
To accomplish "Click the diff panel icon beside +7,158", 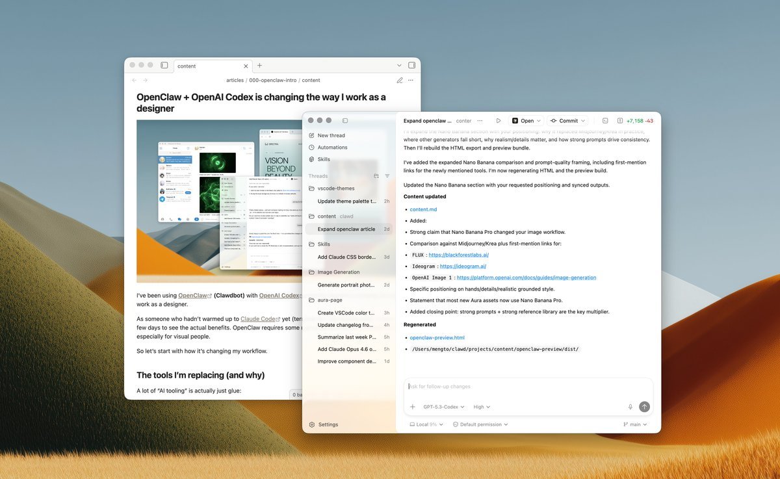I will pos(620,121).
